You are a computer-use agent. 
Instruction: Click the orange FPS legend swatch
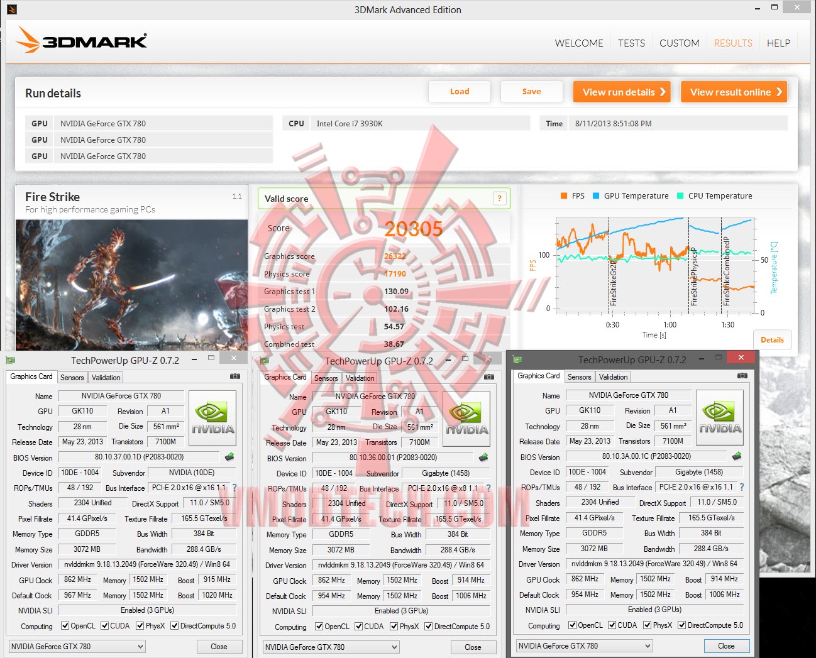click(x=564, y=196)
